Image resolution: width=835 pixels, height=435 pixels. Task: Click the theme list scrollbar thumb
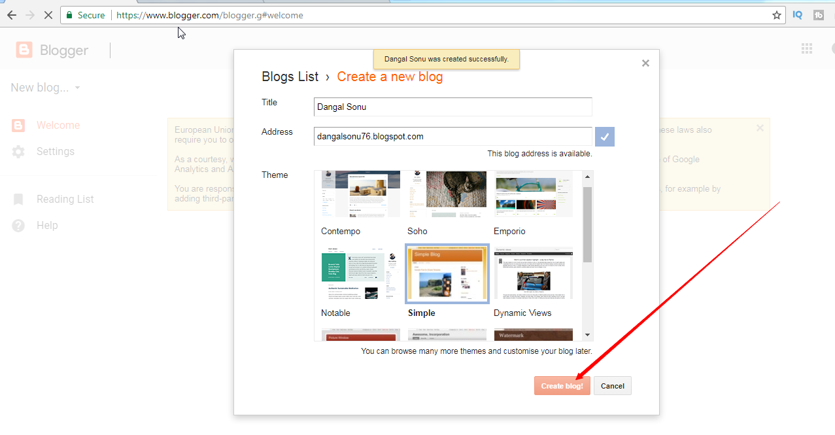[588, 224]
